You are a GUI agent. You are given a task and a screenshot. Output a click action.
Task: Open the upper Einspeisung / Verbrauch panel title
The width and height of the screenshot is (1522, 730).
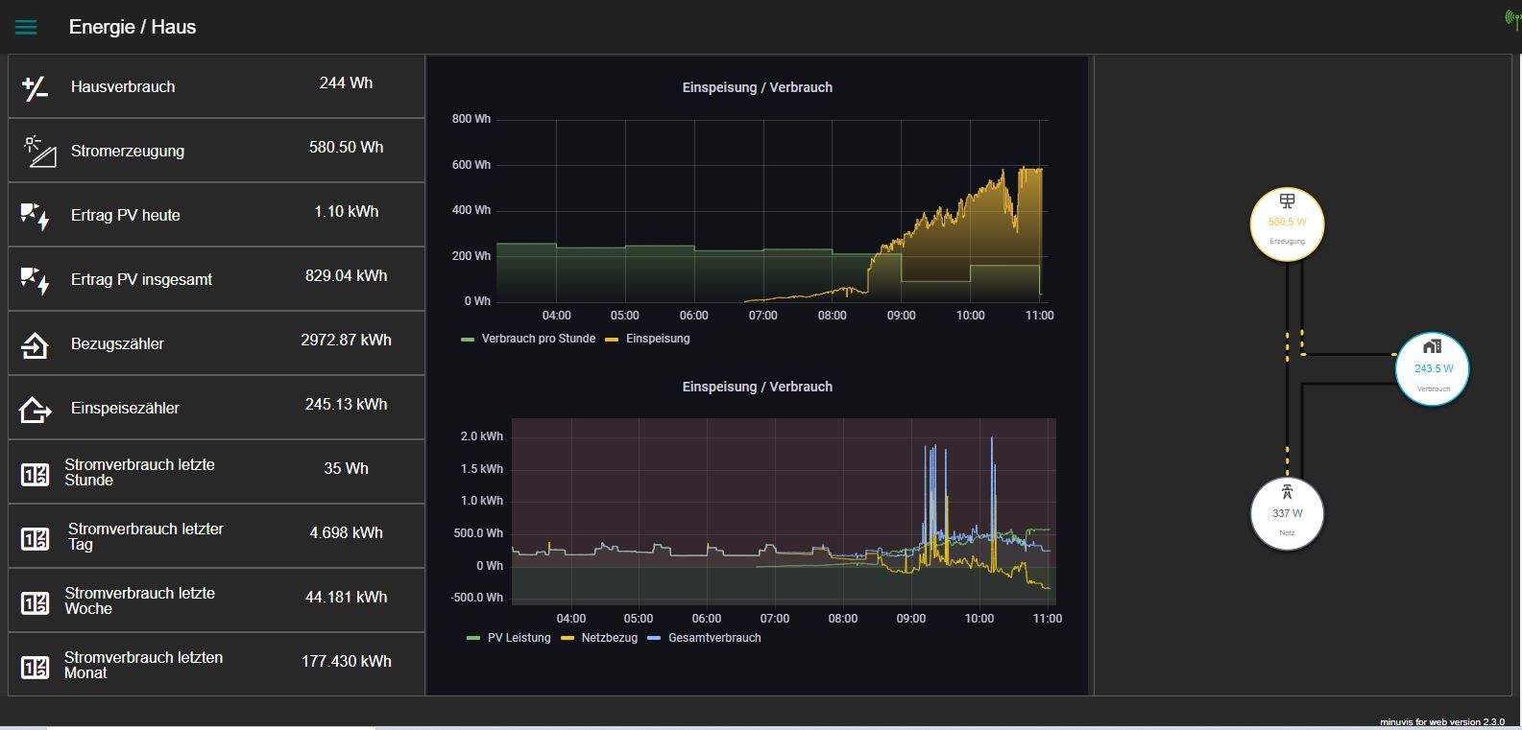coord(757,87)
